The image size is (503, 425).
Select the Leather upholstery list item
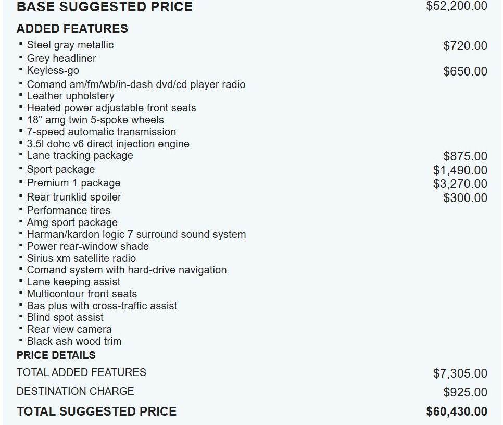pyautogui.click(x=70, y=96)
